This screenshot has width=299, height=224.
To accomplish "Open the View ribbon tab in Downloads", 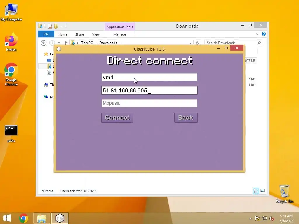I will (96, 34).
